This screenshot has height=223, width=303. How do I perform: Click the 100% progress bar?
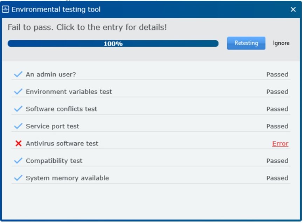113,43
